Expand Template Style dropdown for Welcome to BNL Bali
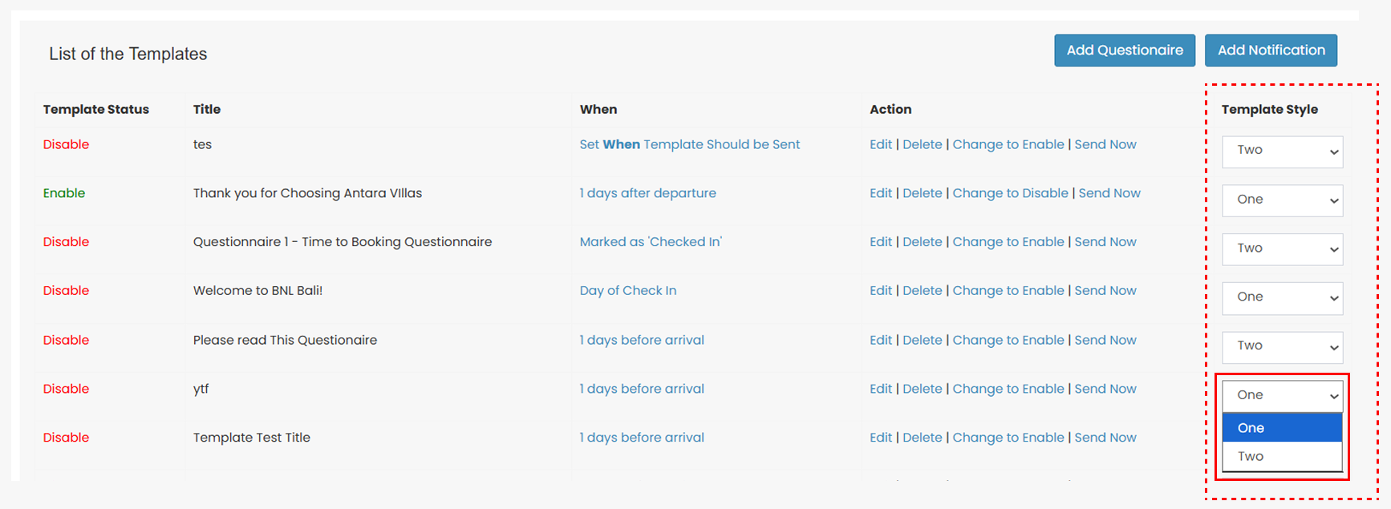Screen dimensions: 1391x509 tap(1282, 298)
